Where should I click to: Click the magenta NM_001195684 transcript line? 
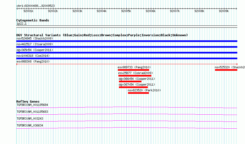click(127, 107)
